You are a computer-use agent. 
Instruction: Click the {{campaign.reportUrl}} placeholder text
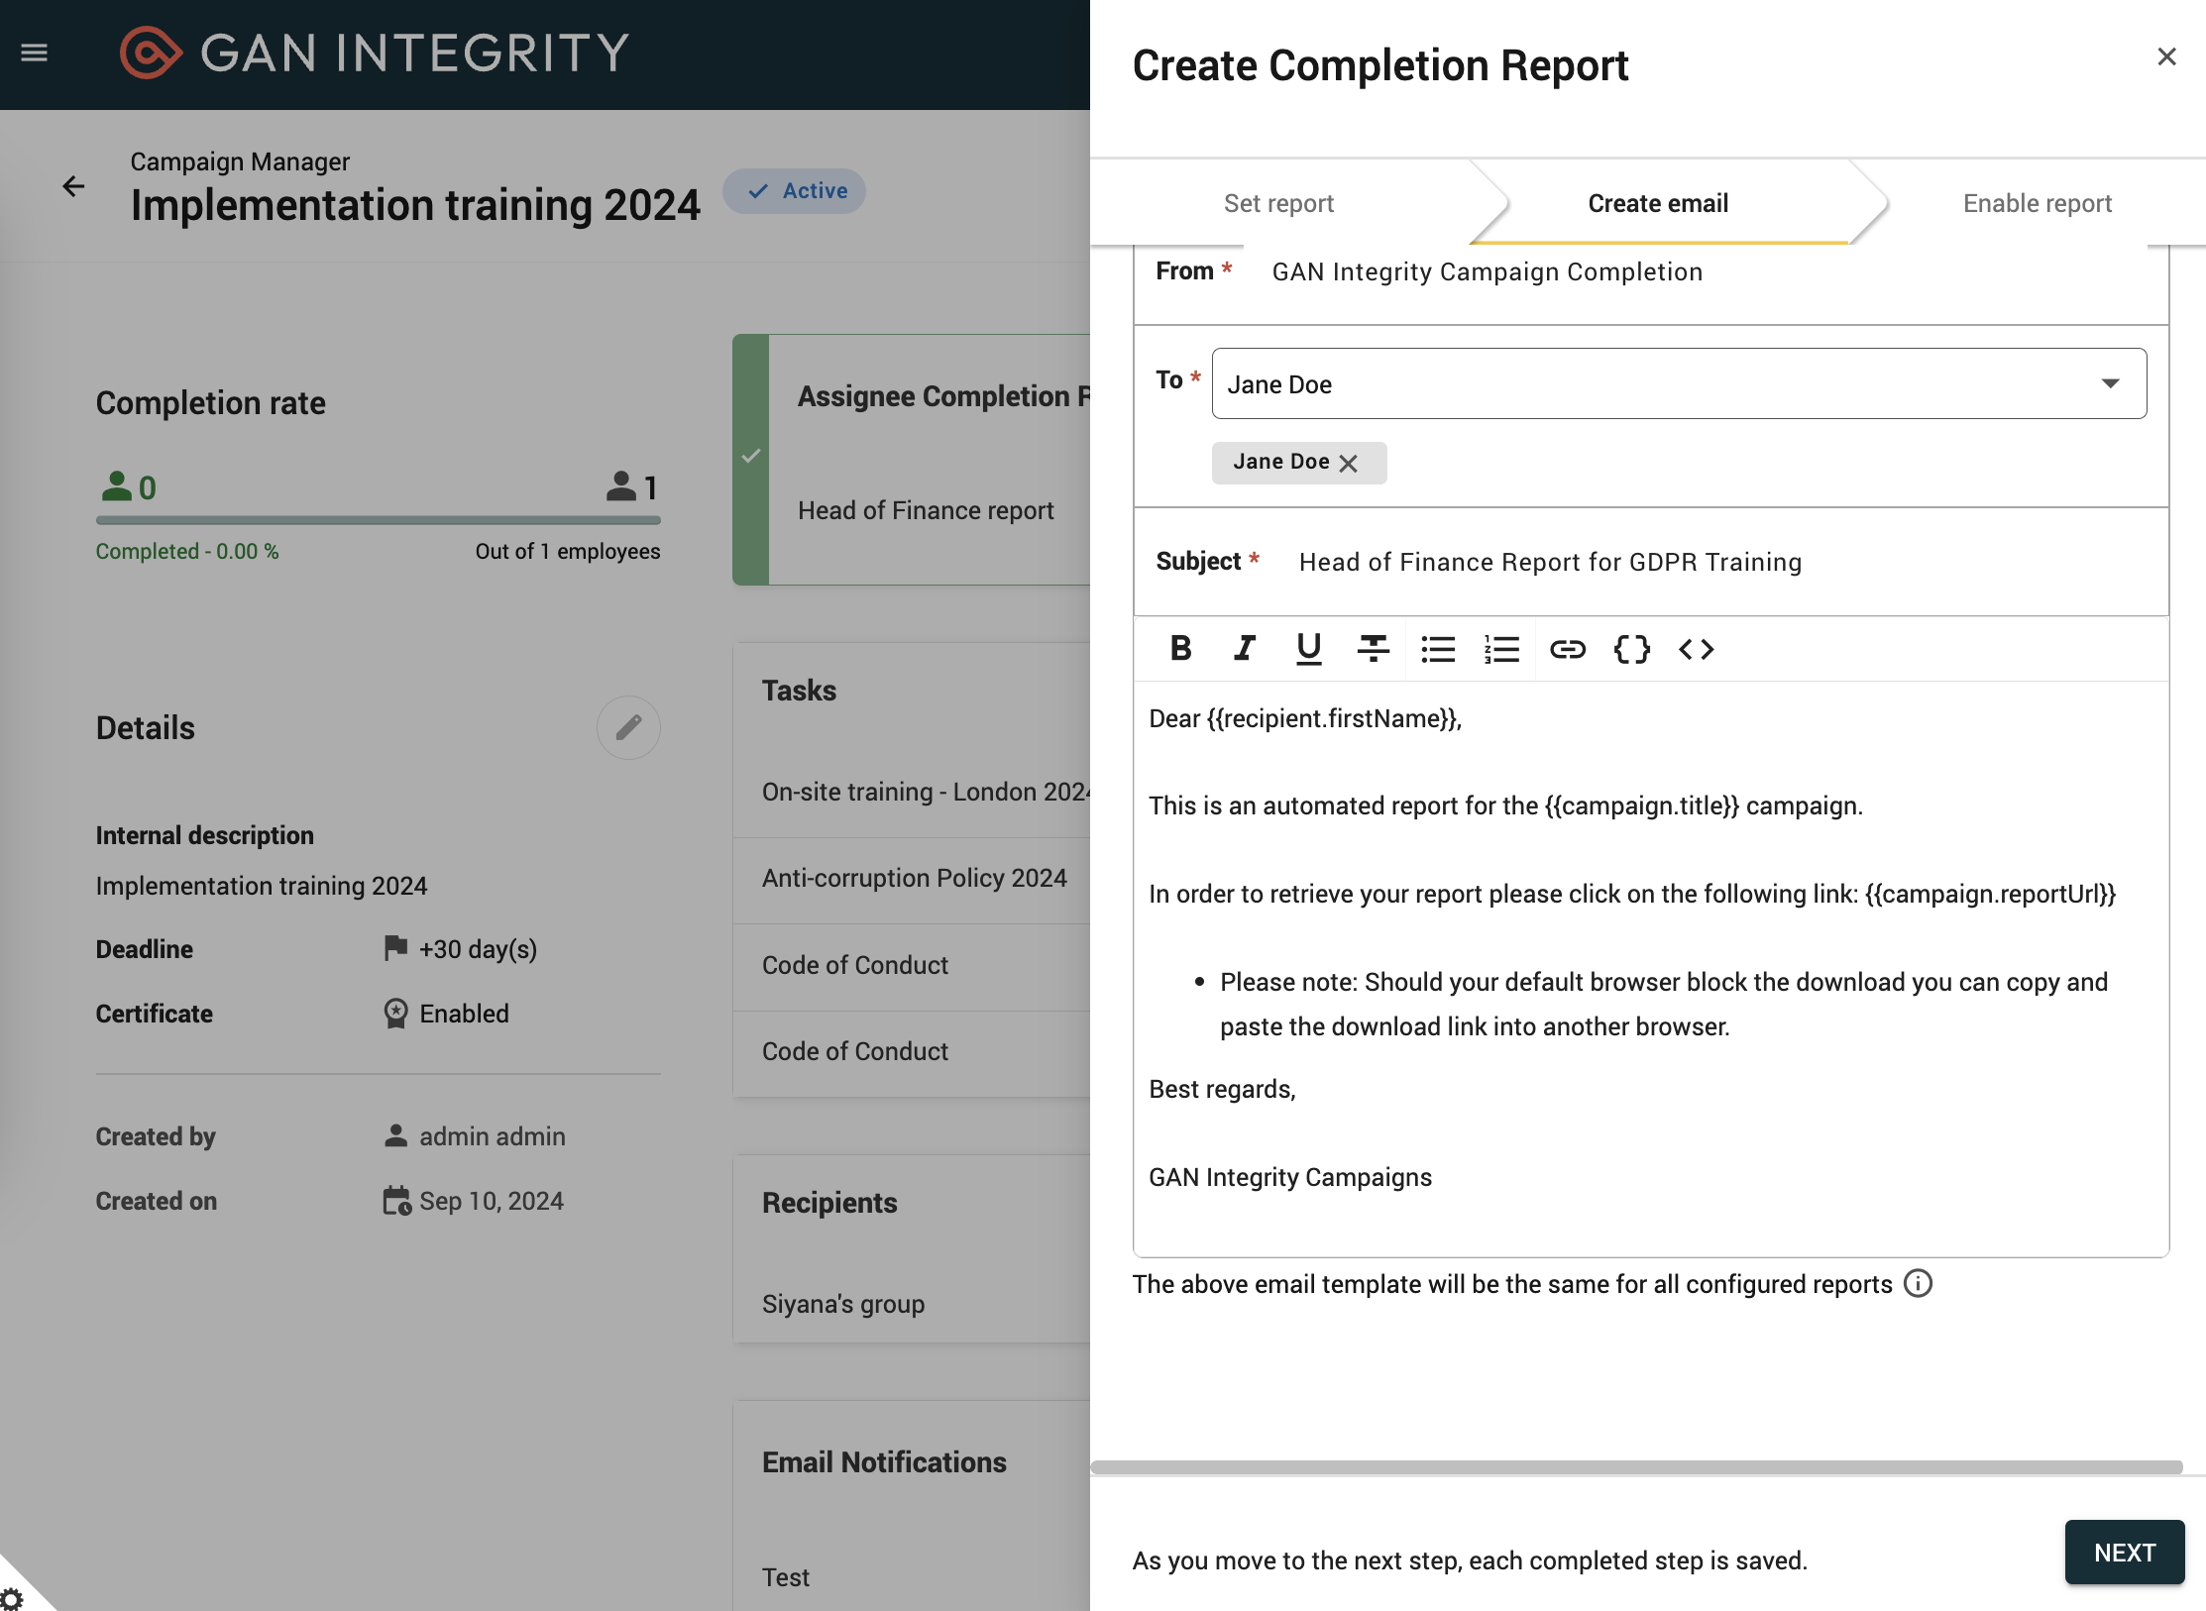[x=1990, y=894]
